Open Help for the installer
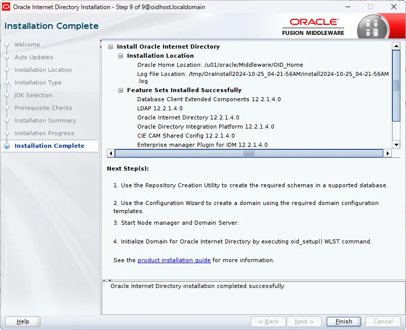This screenshot has height=330, width=406. pos(23,321)
